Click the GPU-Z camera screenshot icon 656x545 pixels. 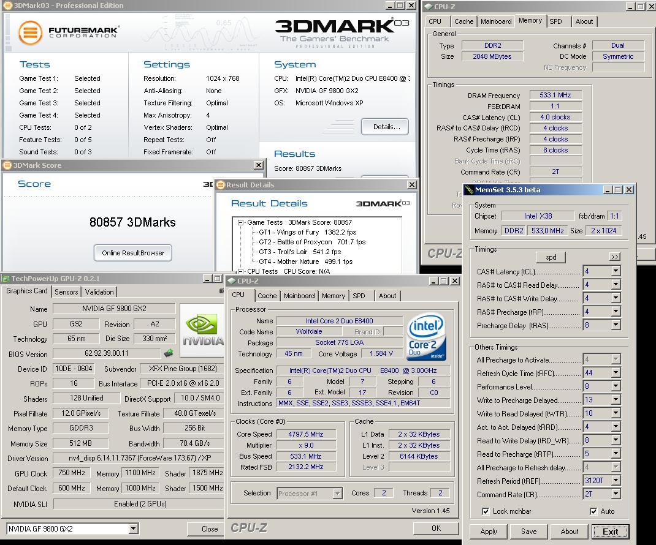point(221,291)
